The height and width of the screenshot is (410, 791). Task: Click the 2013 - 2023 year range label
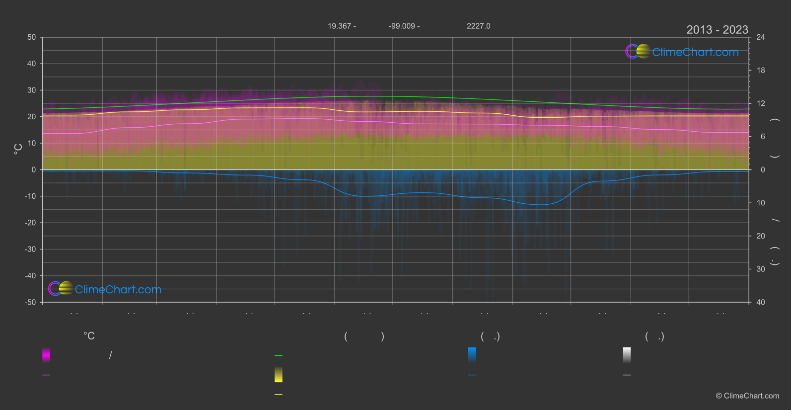click(x=717, y=30)
